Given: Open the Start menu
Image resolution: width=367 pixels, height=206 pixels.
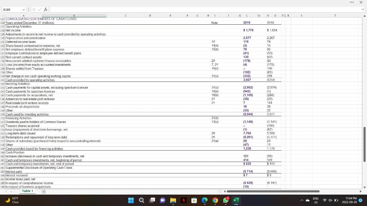Looking at the screenshot, I should pyautogui.click(x=131, y=200).
